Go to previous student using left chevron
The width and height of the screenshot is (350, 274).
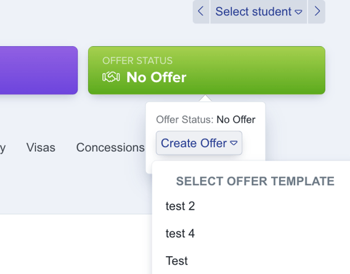click(x=201, y=11)
